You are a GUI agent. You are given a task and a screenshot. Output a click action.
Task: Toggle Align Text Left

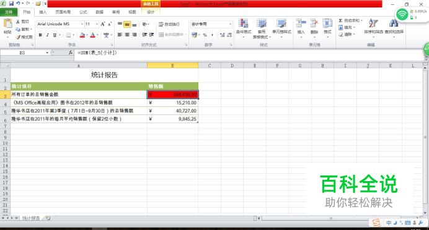click(120, 35)
